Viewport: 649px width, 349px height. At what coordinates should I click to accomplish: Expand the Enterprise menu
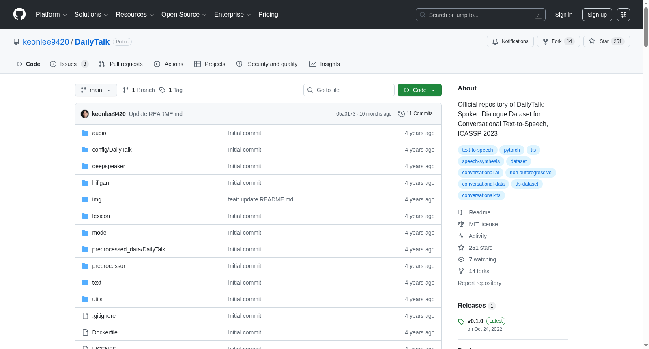(232, 15)
